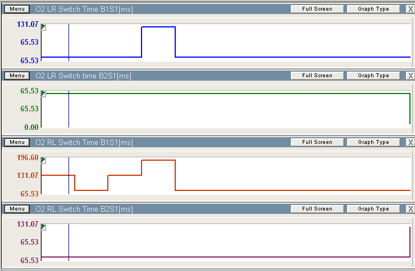
Task: Show O2 LR Switch Time B1S1 full screen
Action: [317, 9]
